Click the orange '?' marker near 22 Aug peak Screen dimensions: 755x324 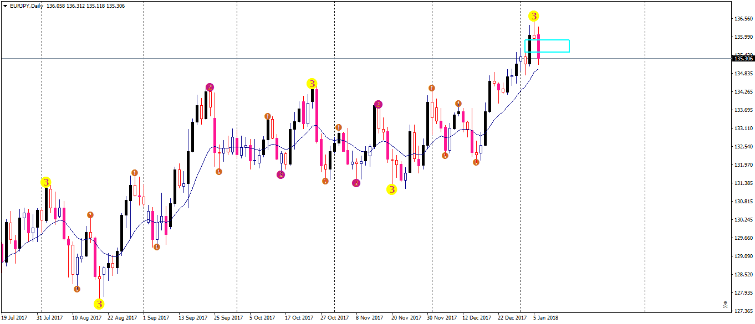pyautogui.click(x=135, y=172)
